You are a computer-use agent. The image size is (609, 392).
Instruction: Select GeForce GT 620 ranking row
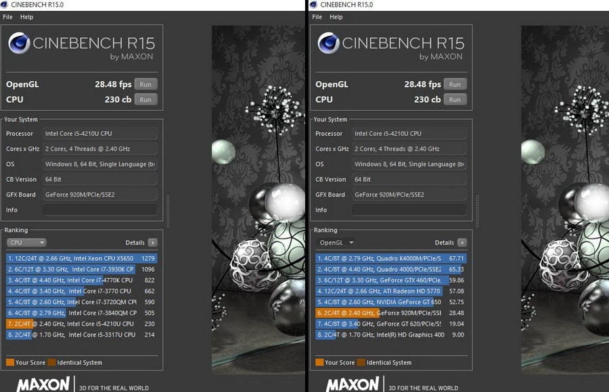tap(391, 324)
